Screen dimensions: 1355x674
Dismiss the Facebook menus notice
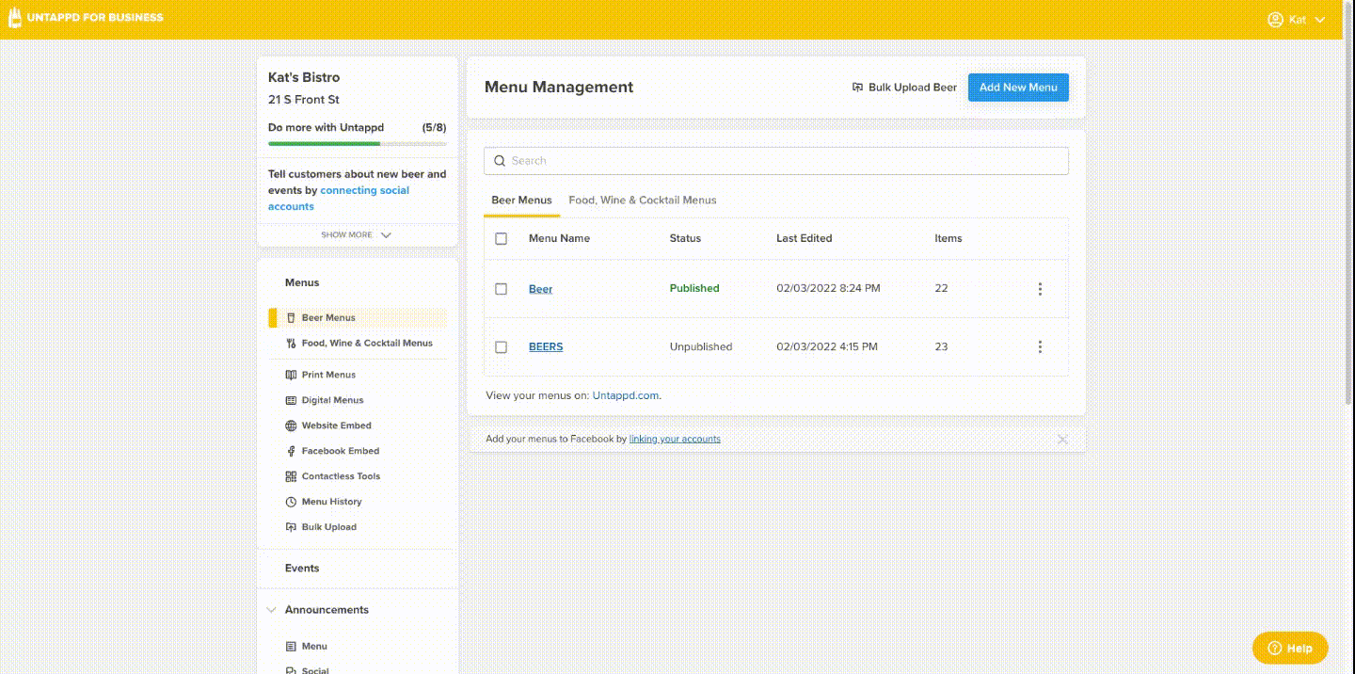pos(1062,440)
